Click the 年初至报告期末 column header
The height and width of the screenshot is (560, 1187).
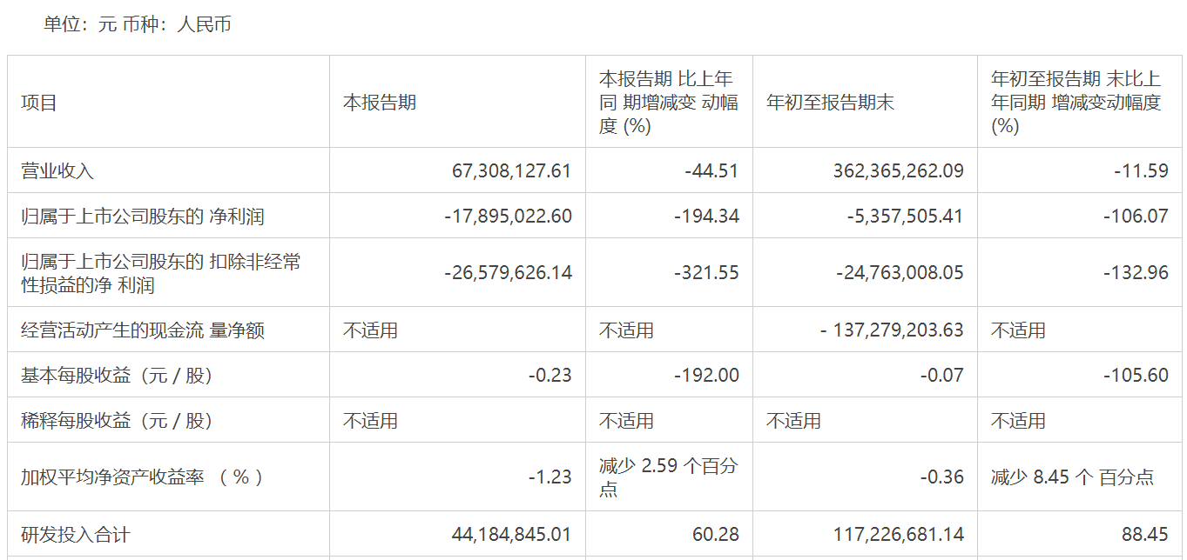click(x=830, y=103)
